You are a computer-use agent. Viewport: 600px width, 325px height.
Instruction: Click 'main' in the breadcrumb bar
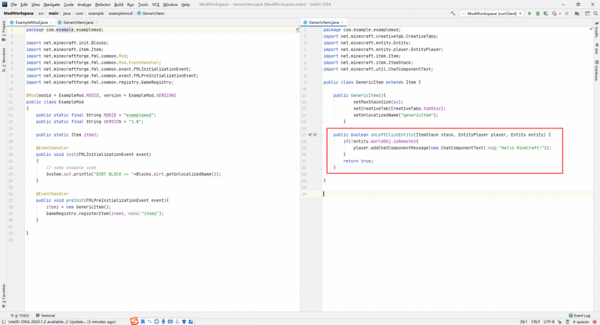(x=53, y=13)
